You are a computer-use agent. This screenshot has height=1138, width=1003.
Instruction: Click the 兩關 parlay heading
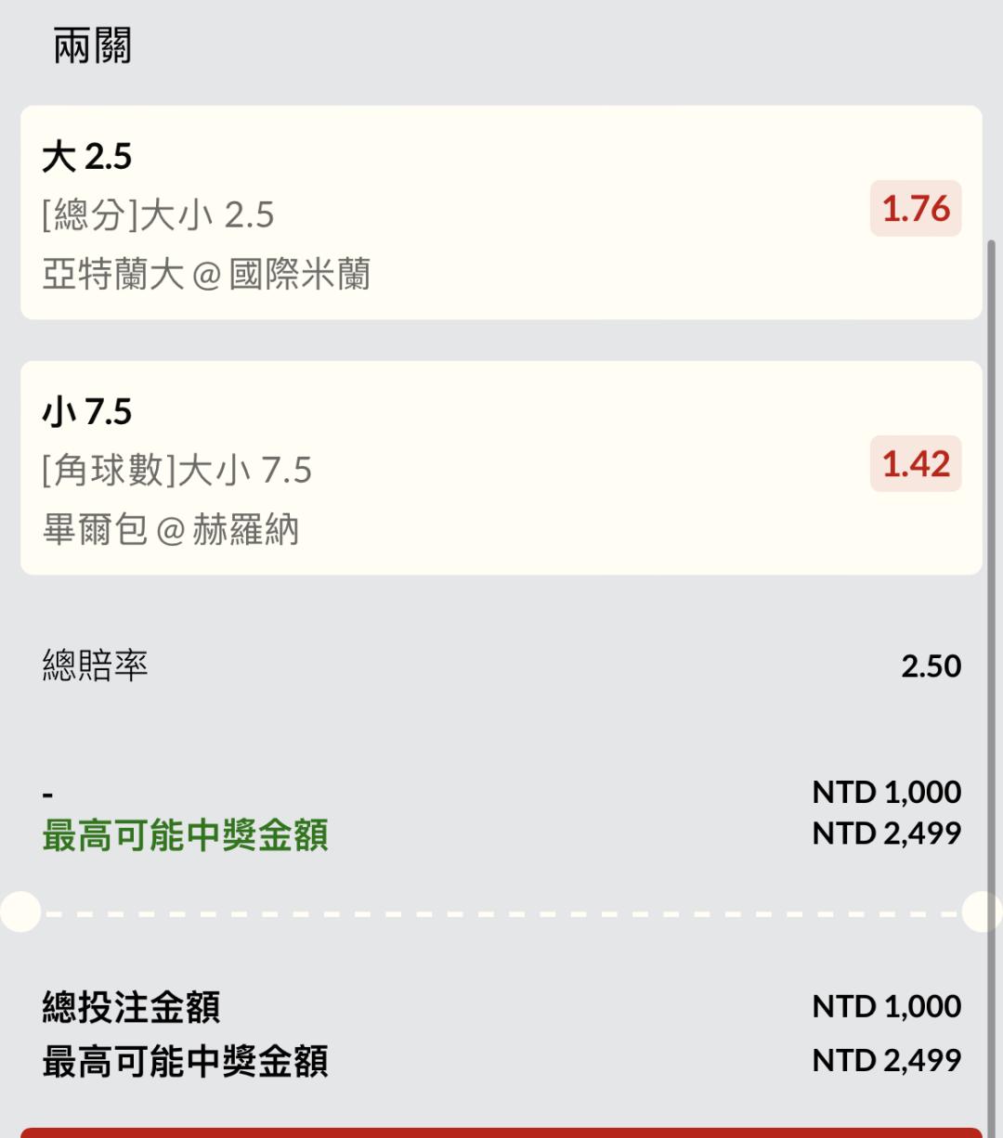coord(92,45)
